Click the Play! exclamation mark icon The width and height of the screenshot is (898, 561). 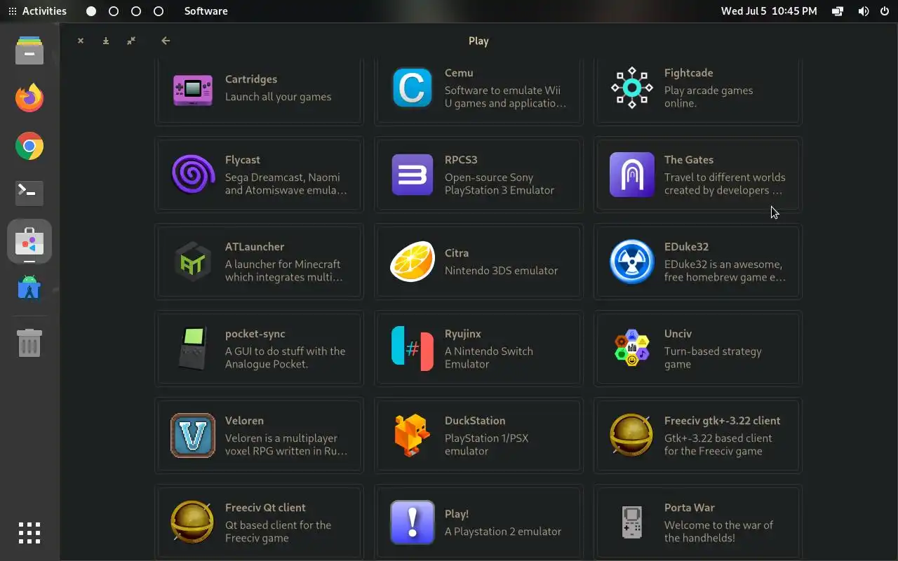(413, 522)
